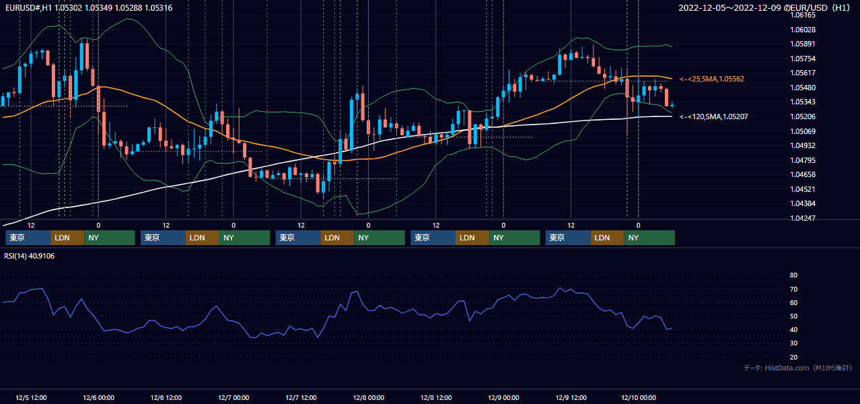Click the 12/8 00:00 date label

coord(368,397)
